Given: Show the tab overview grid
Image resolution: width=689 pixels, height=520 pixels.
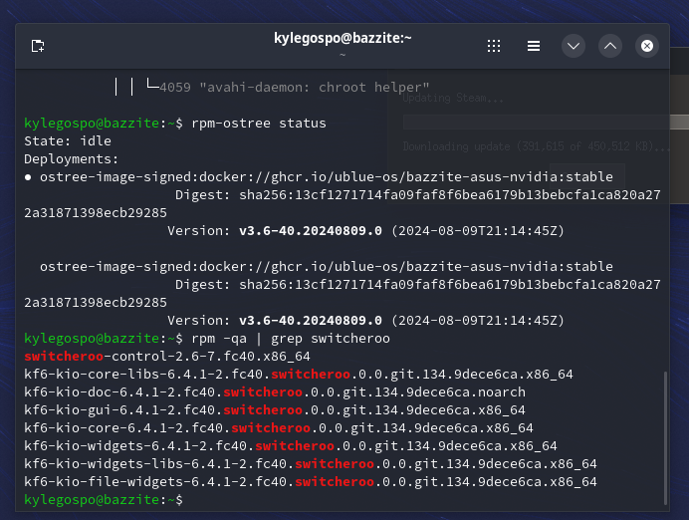Looking at the screenshot, I should coord(494,46).
